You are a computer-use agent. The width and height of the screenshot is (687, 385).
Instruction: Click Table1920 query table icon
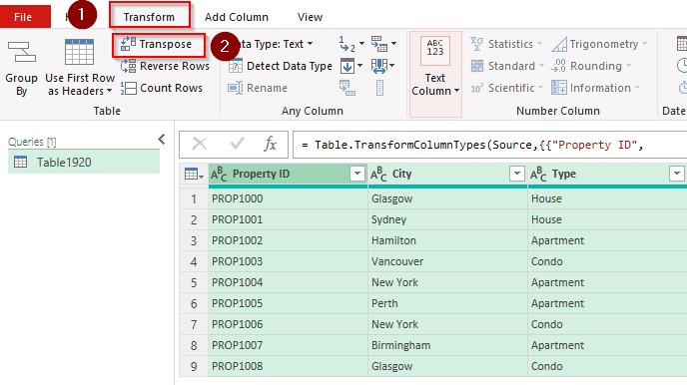click(x=21, y=163)
